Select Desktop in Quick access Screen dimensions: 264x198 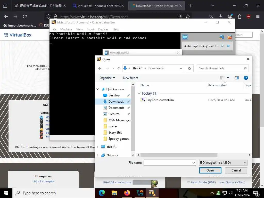click(x=114, y=95)
